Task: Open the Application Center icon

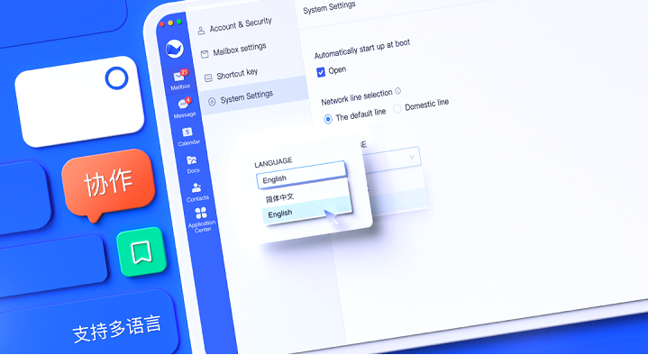Action: [x=201, y=220]
